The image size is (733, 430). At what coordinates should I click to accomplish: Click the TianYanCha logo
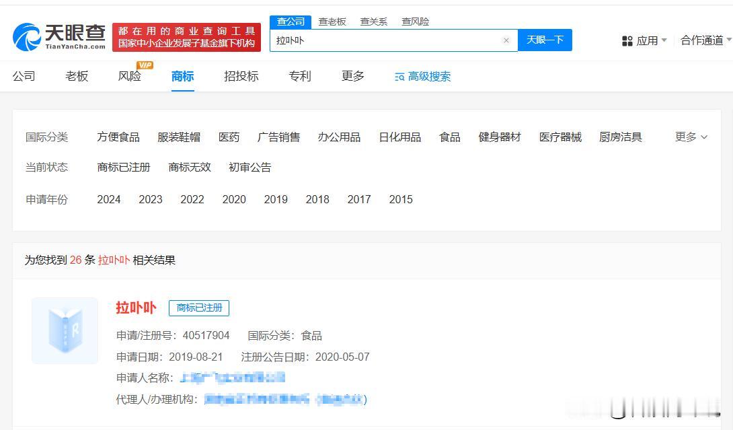click(59, 37)
